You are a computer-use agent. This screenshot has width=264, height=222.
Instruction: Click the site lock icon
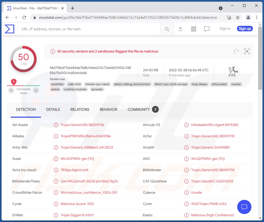coord(34,17)
